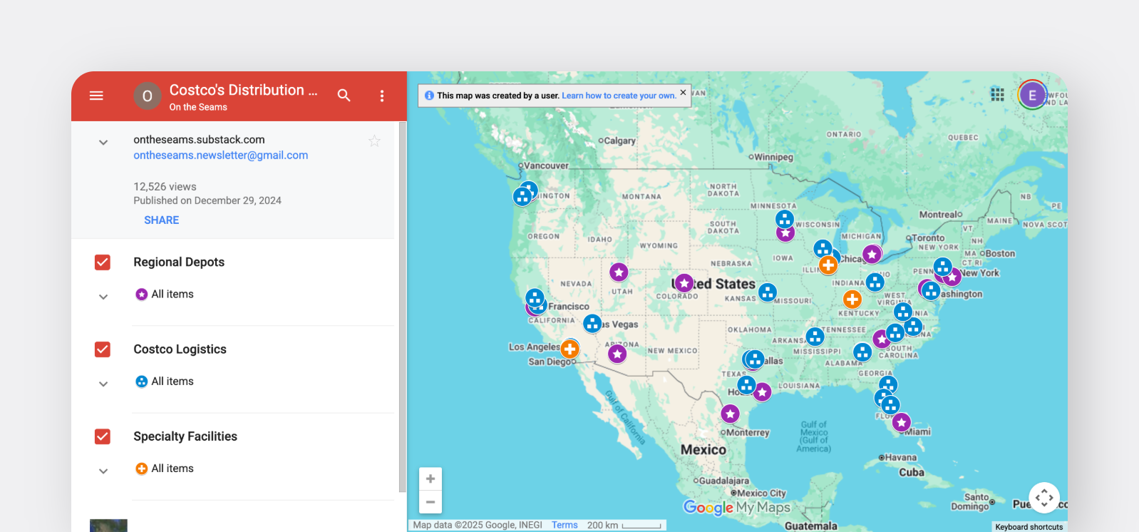Image resolution: width=1139 pixels, height=532 pixels.
Task: Click the purple star marker in Colorado
Action: (x=684, y=283)
